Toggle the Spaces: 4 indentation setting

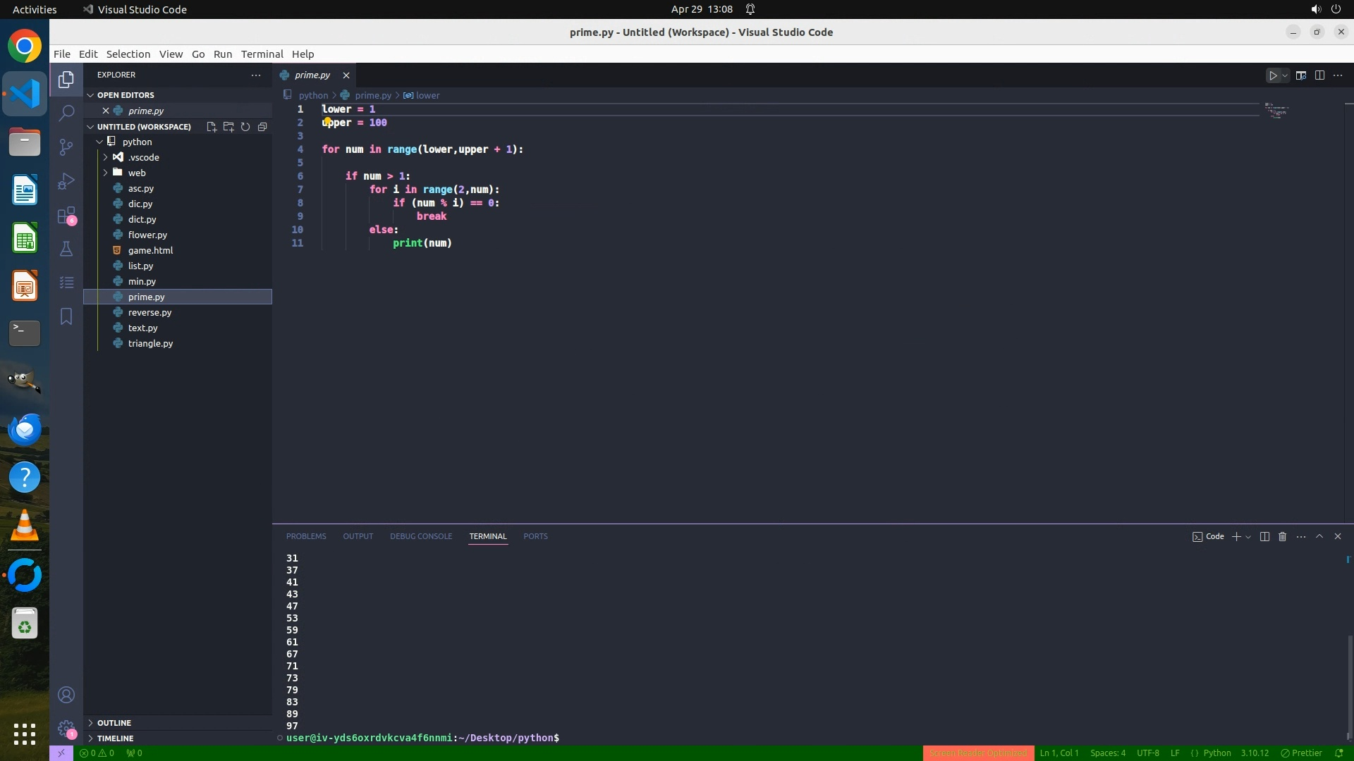(1107, 753)
